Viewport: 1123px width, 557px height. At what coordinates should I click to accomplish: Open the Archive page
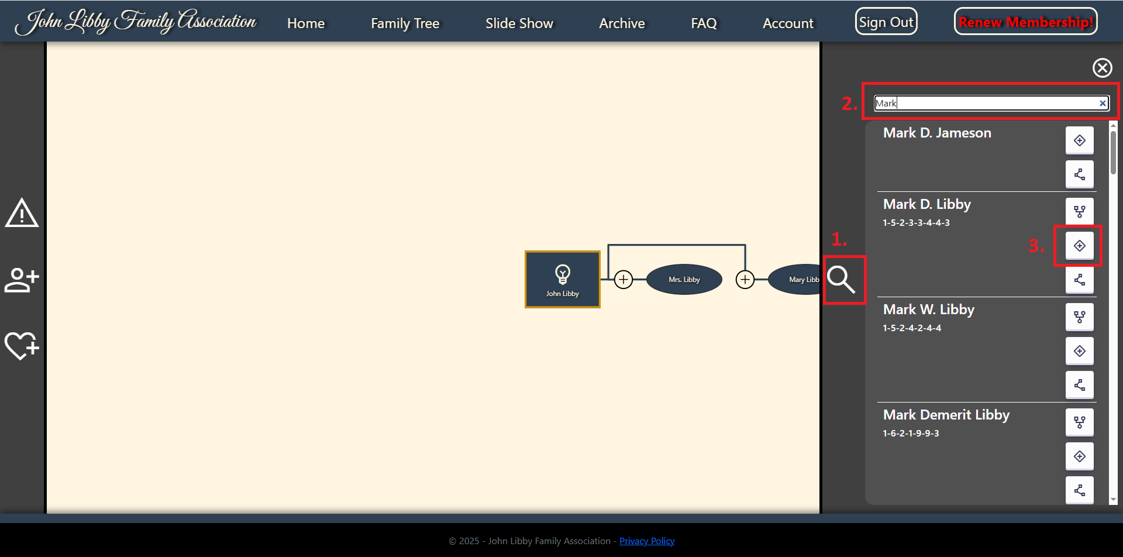point(622,23)
